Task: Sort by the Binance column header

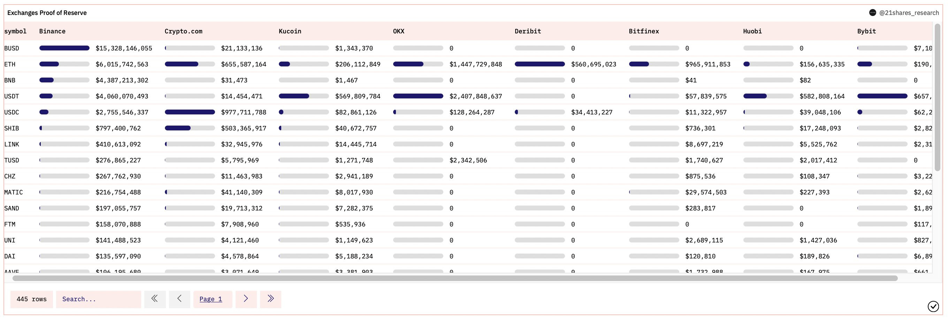Action: [x=52, y=31]
